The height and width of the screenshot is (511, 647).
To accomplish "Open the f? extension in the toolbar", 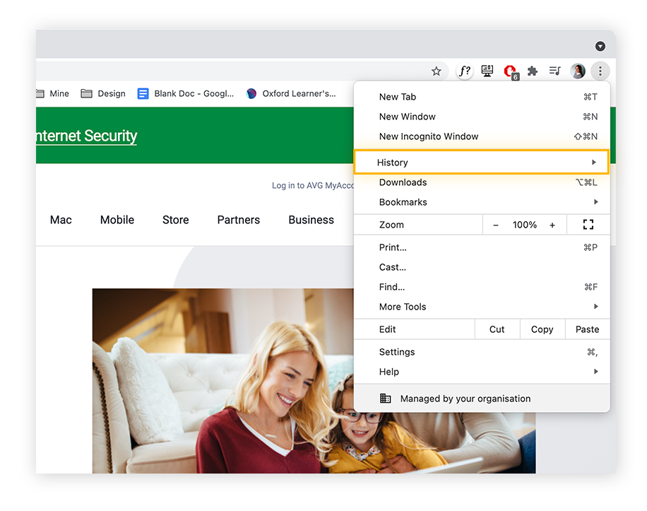I will click(464, 71).
